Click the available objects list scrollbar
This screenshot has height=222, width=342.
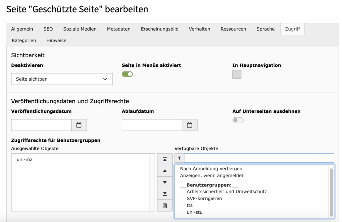tap(331, 191)
